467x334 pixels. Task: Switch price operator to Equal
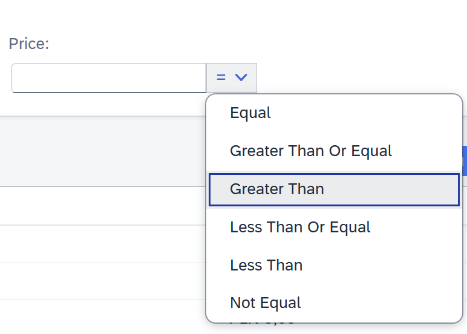(x=250, y=113)
